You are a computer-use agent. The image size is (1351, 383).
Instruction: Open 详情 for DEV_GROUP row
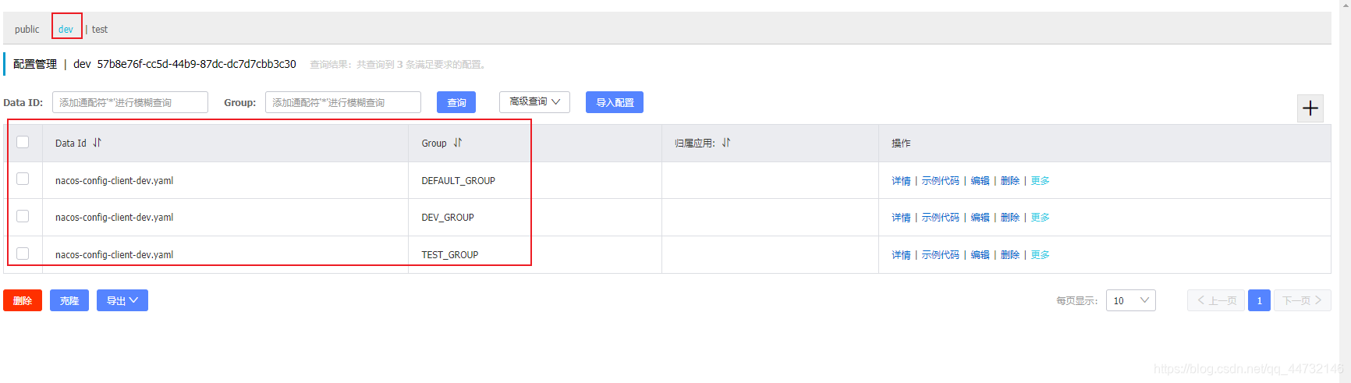901,218
